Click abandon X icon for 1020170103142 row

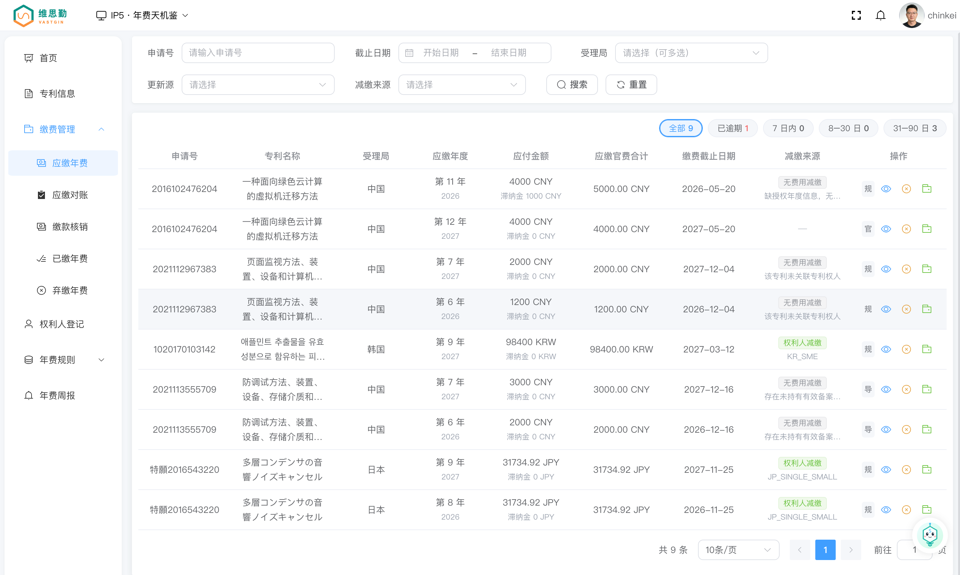click(906, 350)
